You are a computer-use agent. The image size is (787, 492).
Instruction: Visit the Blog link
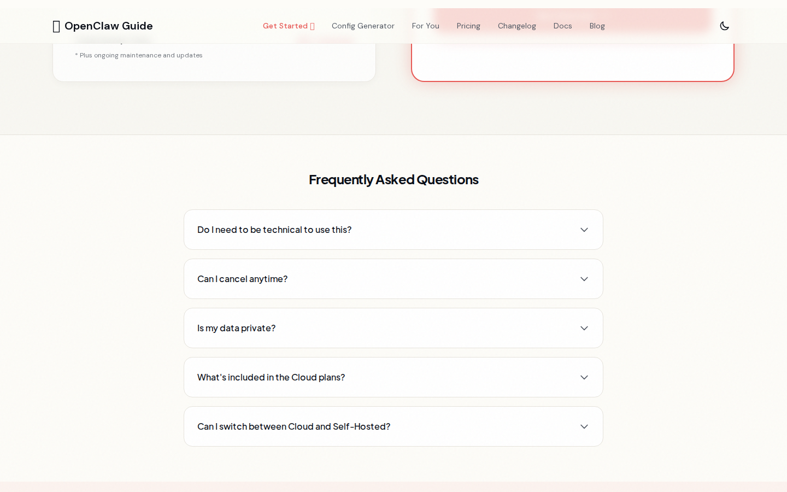pos(597,26)
